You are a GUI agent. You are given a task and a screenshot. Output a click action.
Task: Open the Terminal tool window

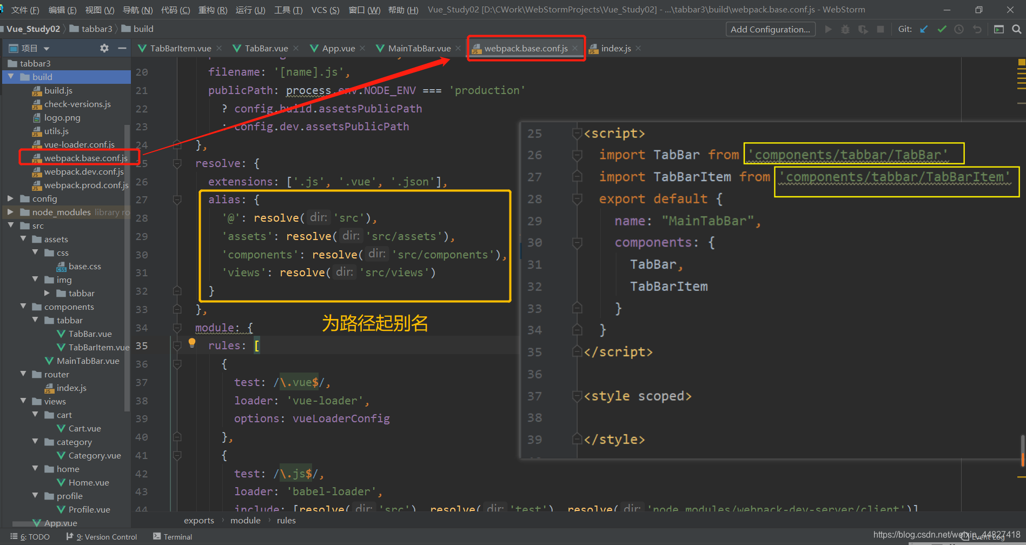(173, 537)
